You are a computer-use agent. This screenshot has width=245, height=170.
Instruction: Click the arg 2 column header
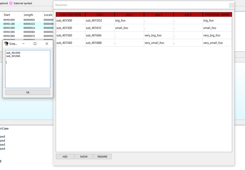coord(158,15)
